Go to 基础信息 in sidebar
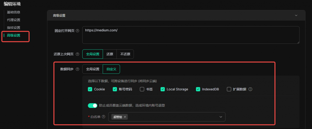Screen dimensions: 312x129 tap(13, 12)
